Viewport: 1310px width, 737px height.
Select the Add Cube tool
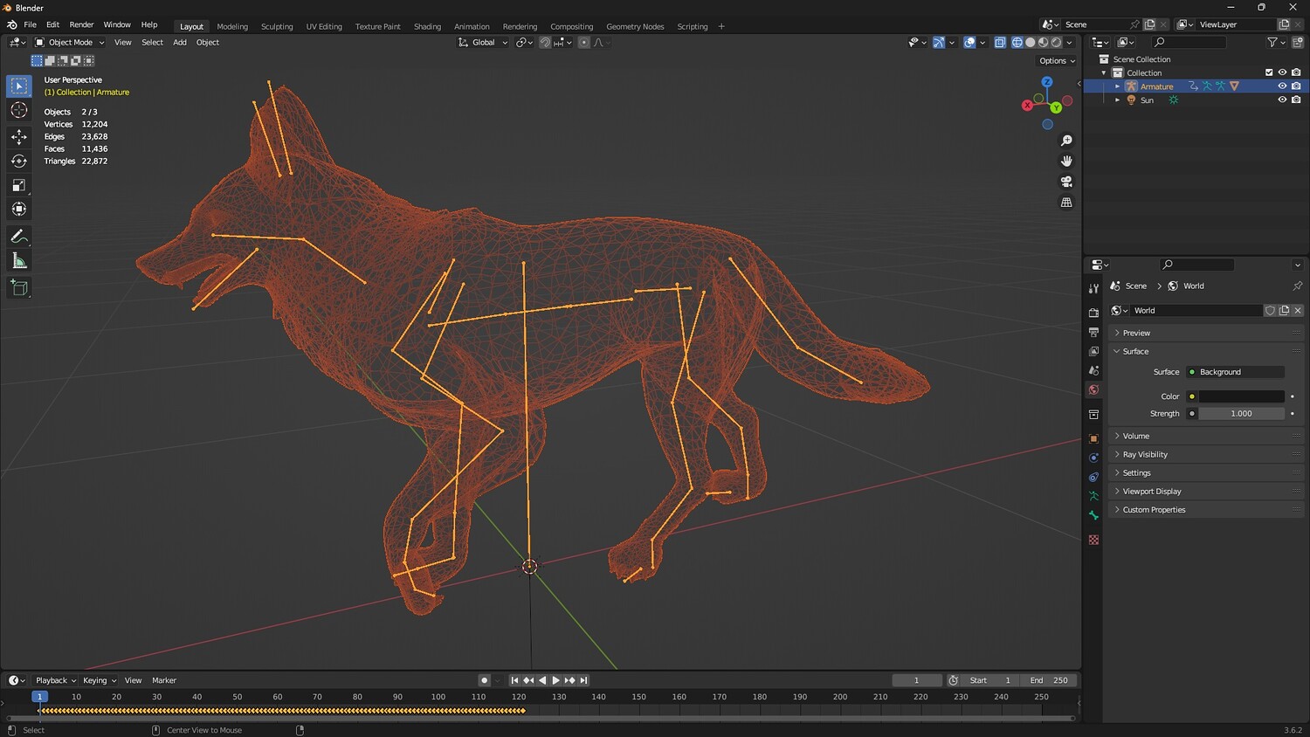[x=18, y=287]
